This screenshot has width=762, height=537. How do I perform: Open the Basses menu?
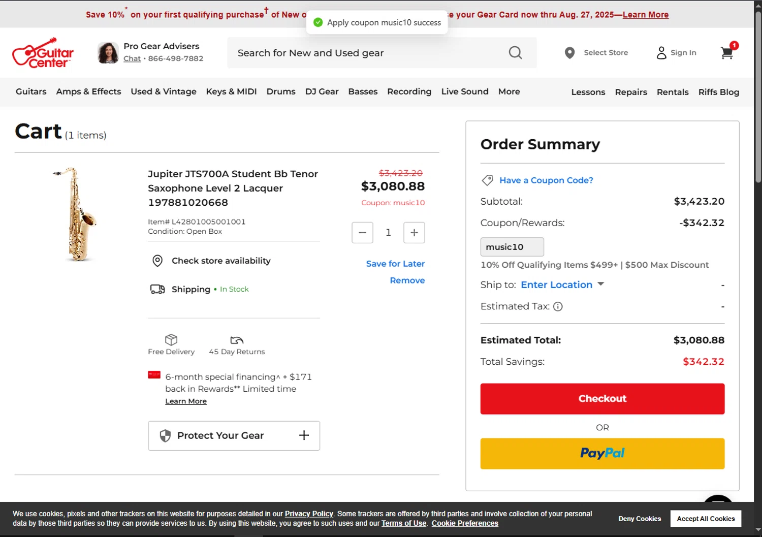[363, 91]
